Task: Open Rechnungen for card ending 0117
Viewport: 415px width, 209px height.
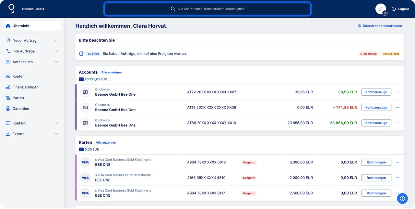Action: 376,193
